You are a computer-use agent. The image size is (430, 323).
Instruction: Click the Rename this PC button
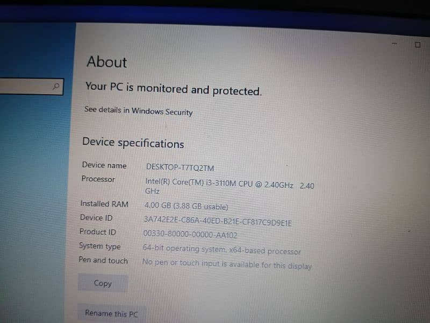111,313
